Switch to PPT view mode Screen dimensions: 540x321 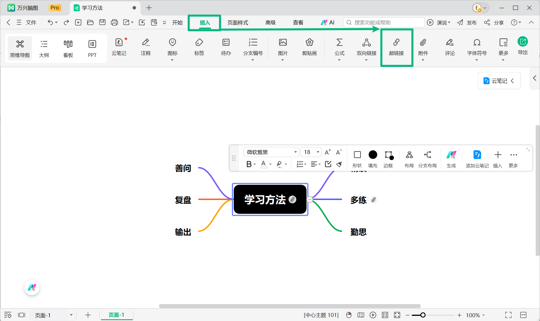(x=92, y=49)
